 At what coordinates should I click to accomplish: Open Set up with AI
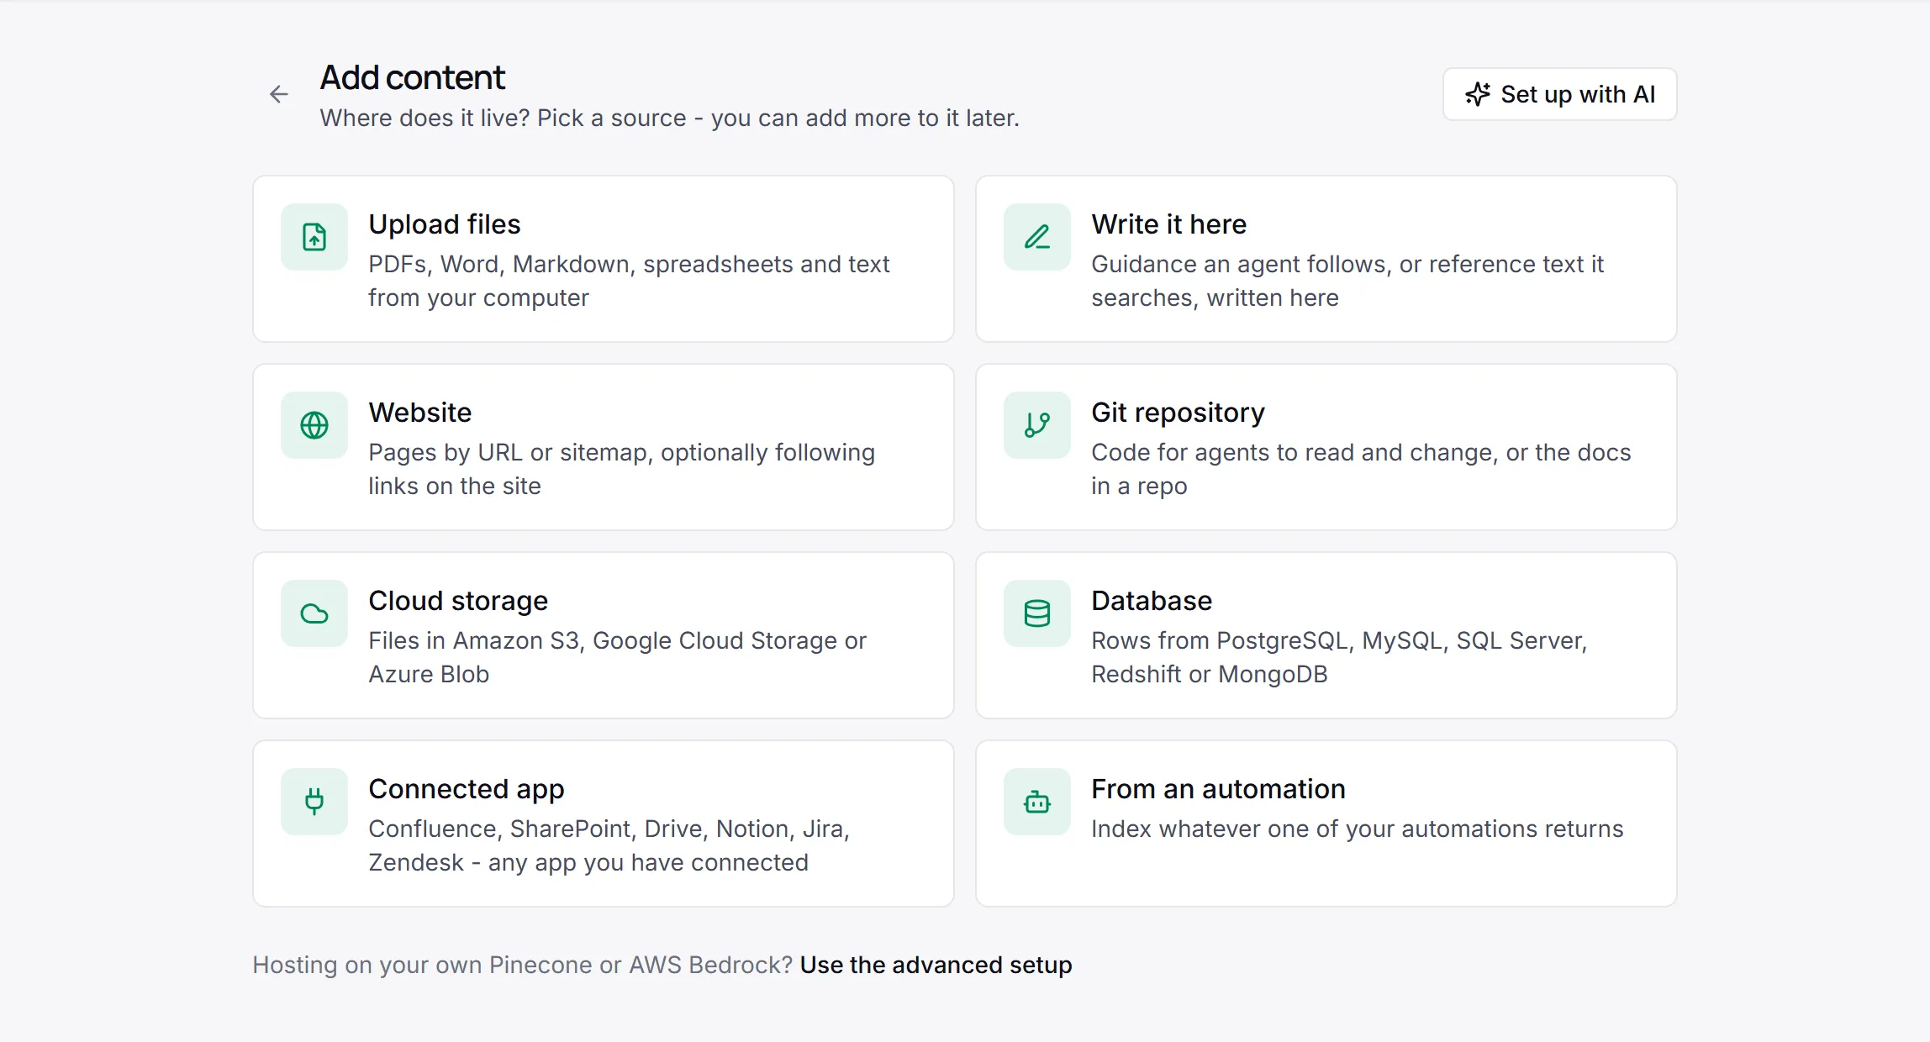[x=1560, y=94]
